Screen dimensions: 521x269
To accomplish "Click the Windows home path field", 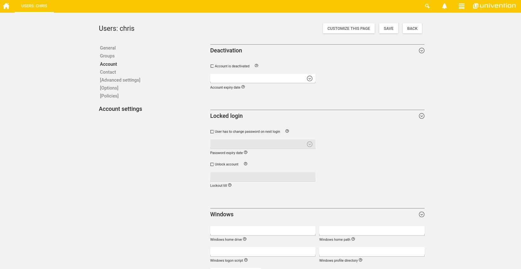I will (372, 231).
